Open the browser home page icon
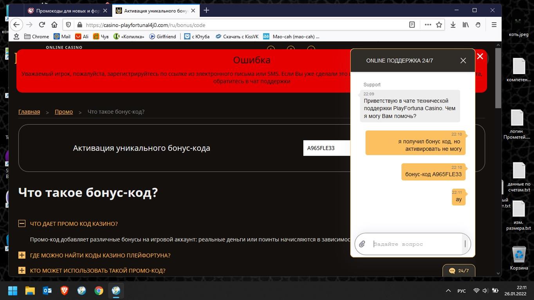Viewport: 534px width, 300px height. (54, 25)
